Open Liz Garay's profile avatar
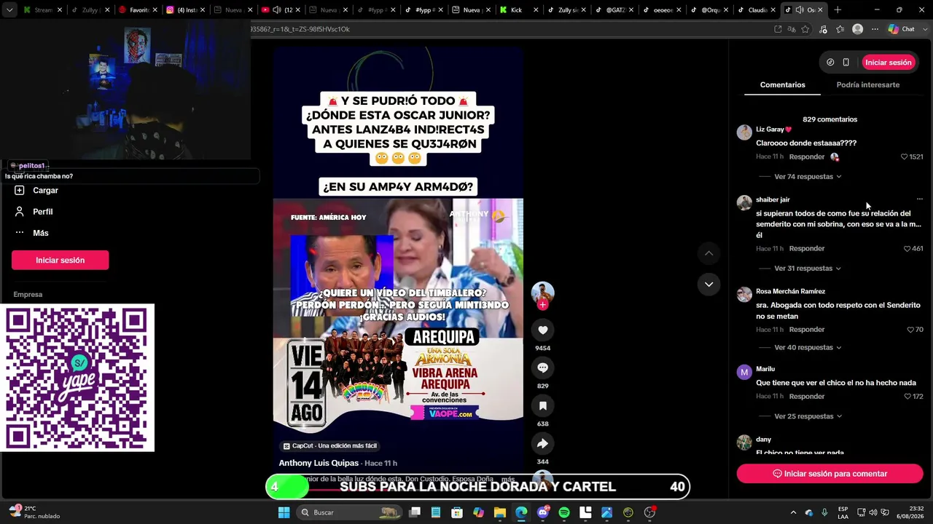 [744, 132]
